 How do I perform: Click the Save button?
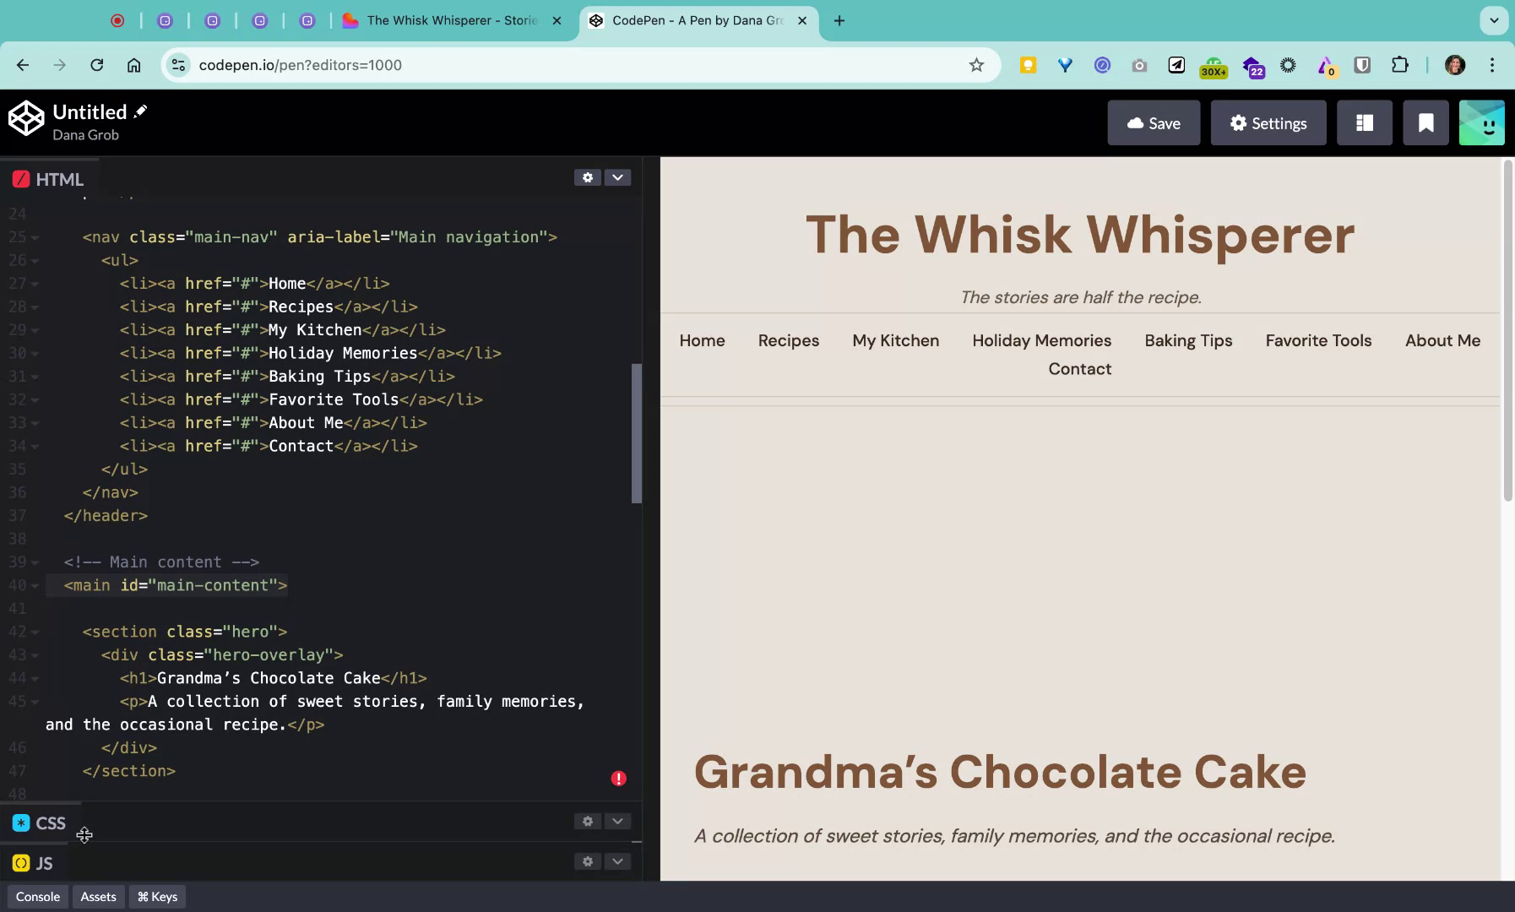1153,122
